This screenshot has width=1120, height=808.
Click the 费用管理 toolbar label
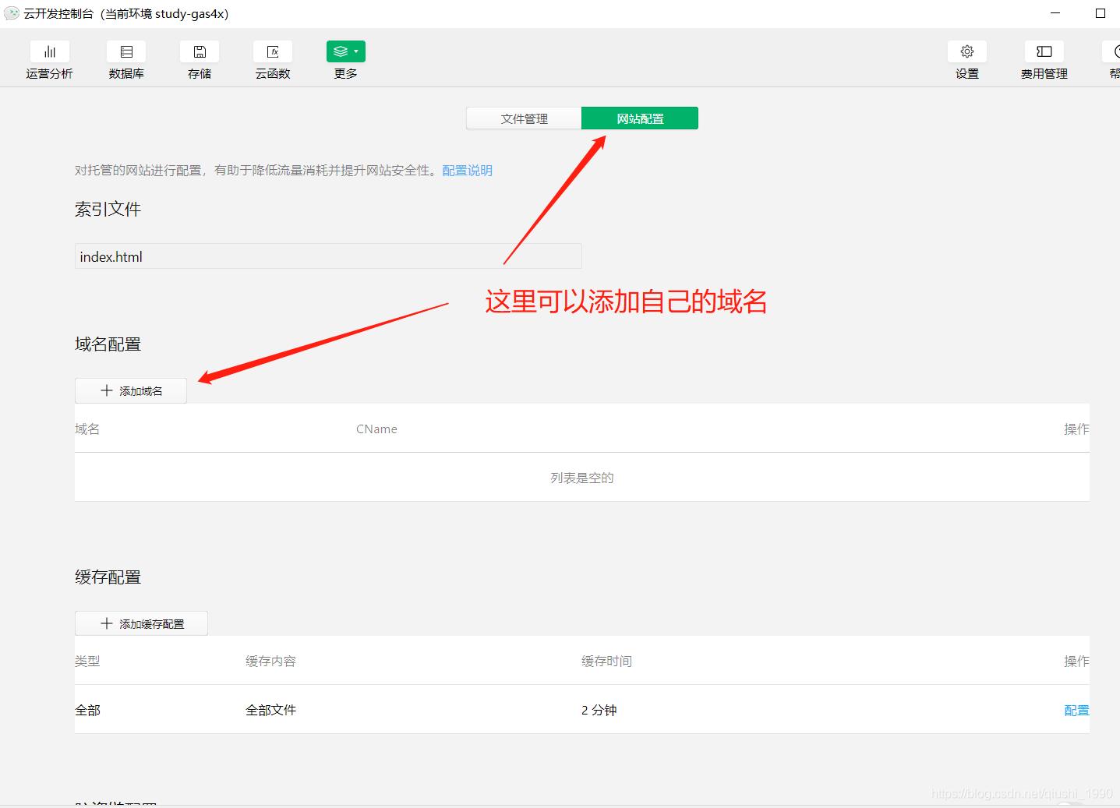coord(1044,73)
